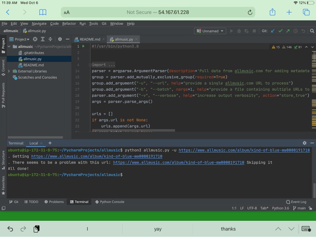The height and width of the screenshot is (237, 316).
Task: Click the allmusic.com URL in the Getting line
Action: [x=97, y=156]
